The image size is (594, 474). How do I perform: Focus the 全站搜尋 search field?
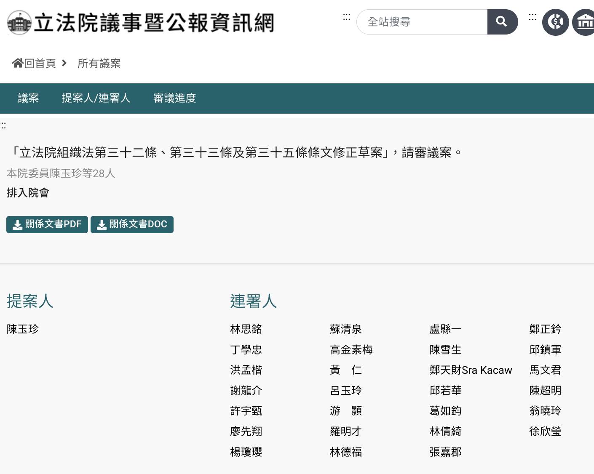click(x=422, y=22)
